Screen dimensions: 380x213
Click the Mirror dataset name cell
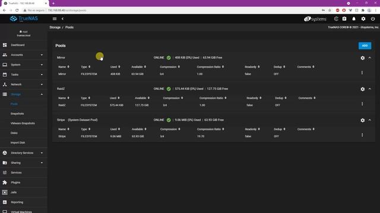click(x=62, y=74)
